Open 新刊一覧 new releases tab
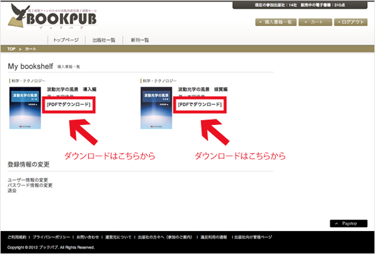Image resolution: width=375 pixels, height=254 pixels. (x=140, y=39)
